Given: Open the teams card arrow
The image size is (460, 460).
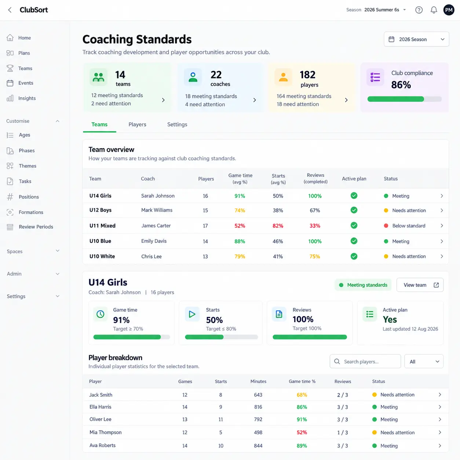Looking at the screenshot, I should coord(163,100).
